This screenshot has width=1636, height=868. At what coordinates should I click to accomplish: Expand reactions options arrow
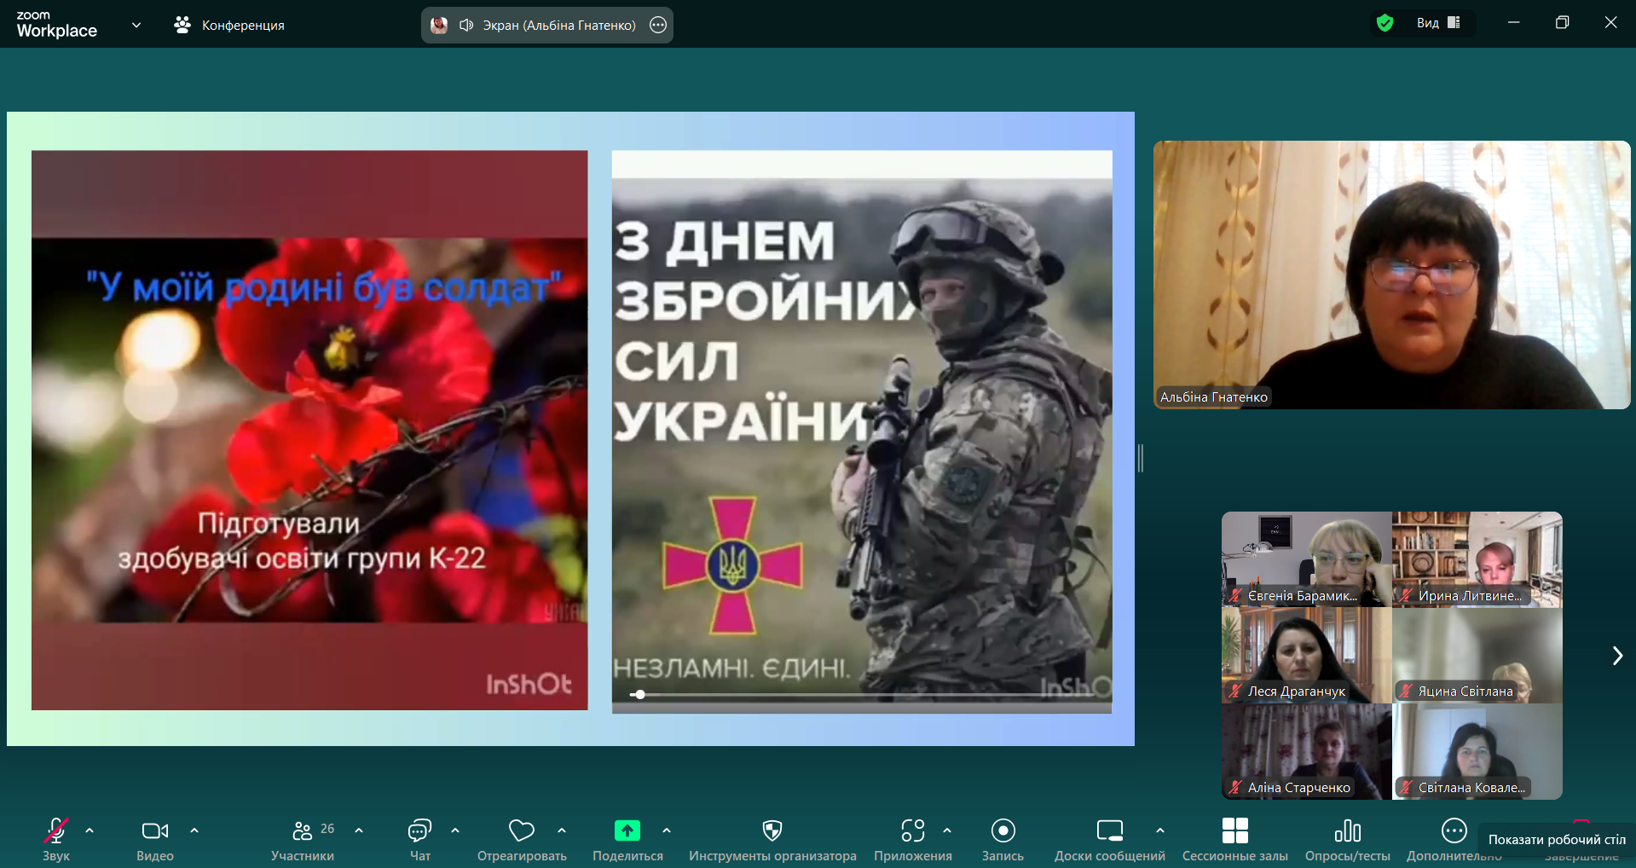562,830
